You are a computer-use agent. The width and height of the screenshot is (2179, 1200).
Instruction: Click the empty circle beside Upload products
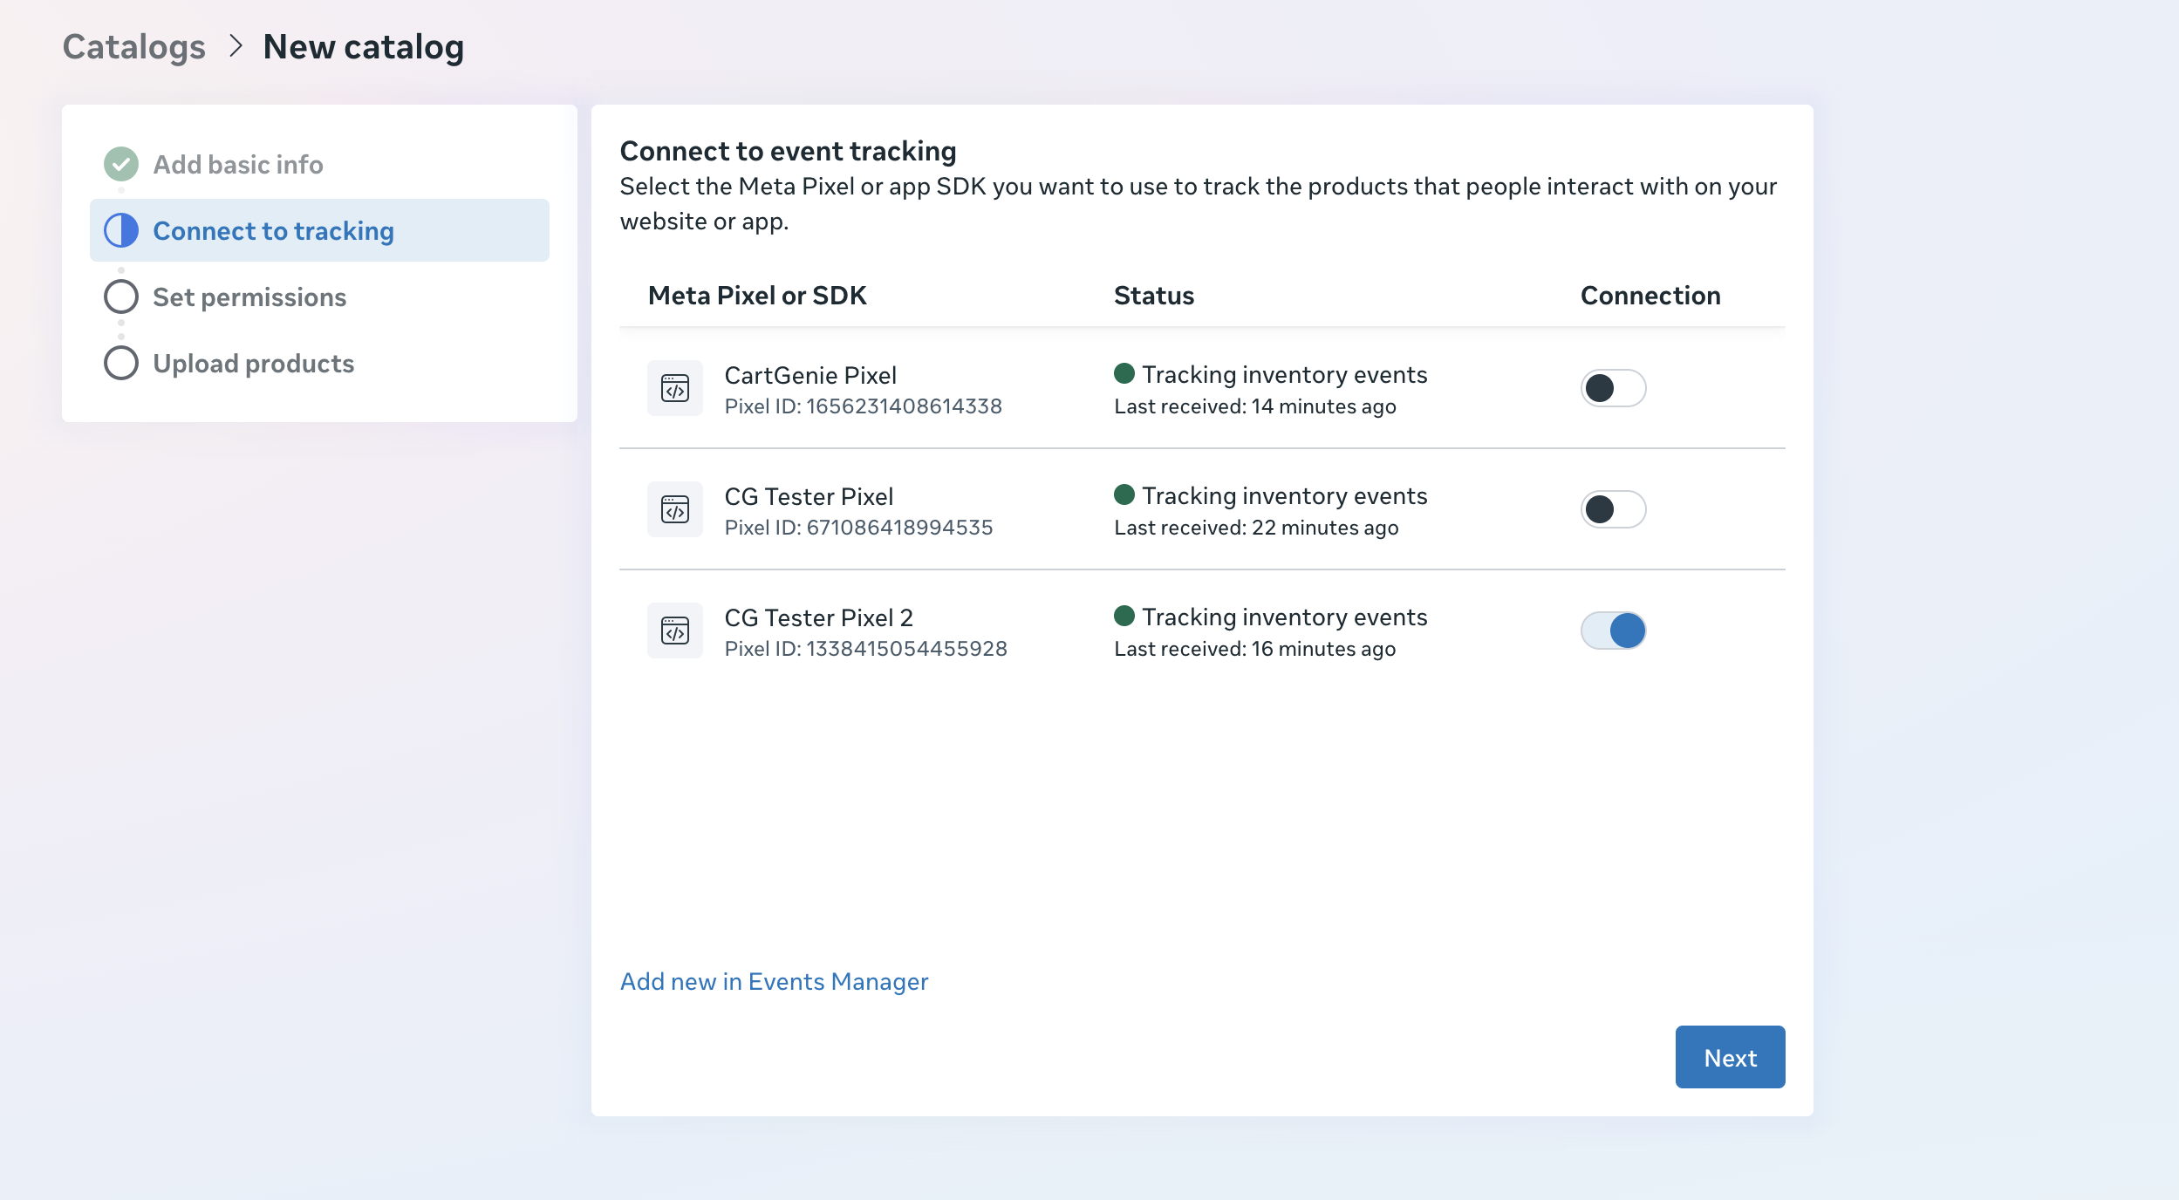click(121, 364)
